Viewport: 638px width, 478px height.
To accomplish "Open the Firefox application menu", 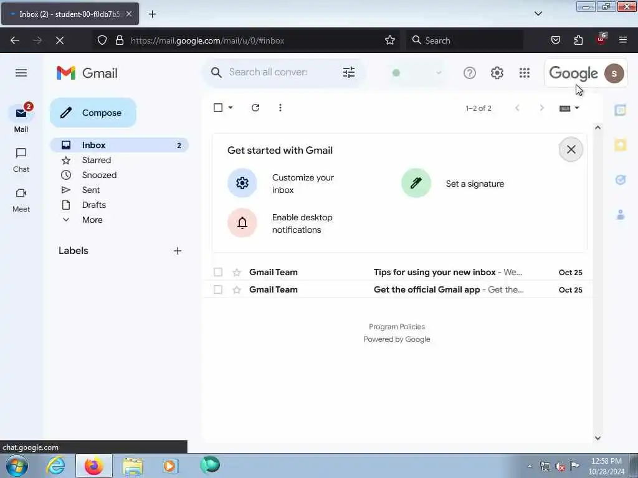I will 623,40.
